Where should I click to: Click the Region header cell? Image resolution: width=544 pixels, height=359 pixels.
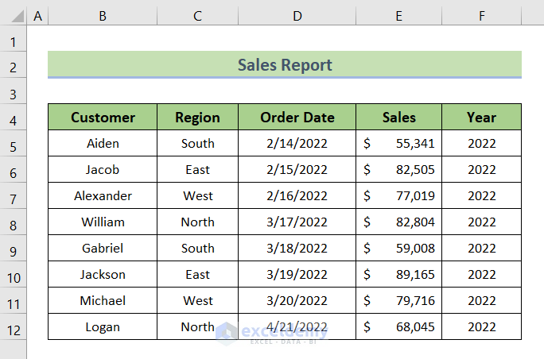[197, 118]
